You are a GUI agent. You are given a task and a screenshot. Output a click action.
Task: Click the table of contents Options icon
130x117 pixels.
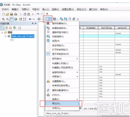(x=20, y=28)
